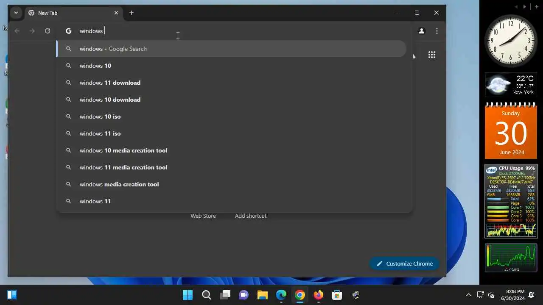
Task: Open the clock showing 8:08 PM
Action: point(513,295)
